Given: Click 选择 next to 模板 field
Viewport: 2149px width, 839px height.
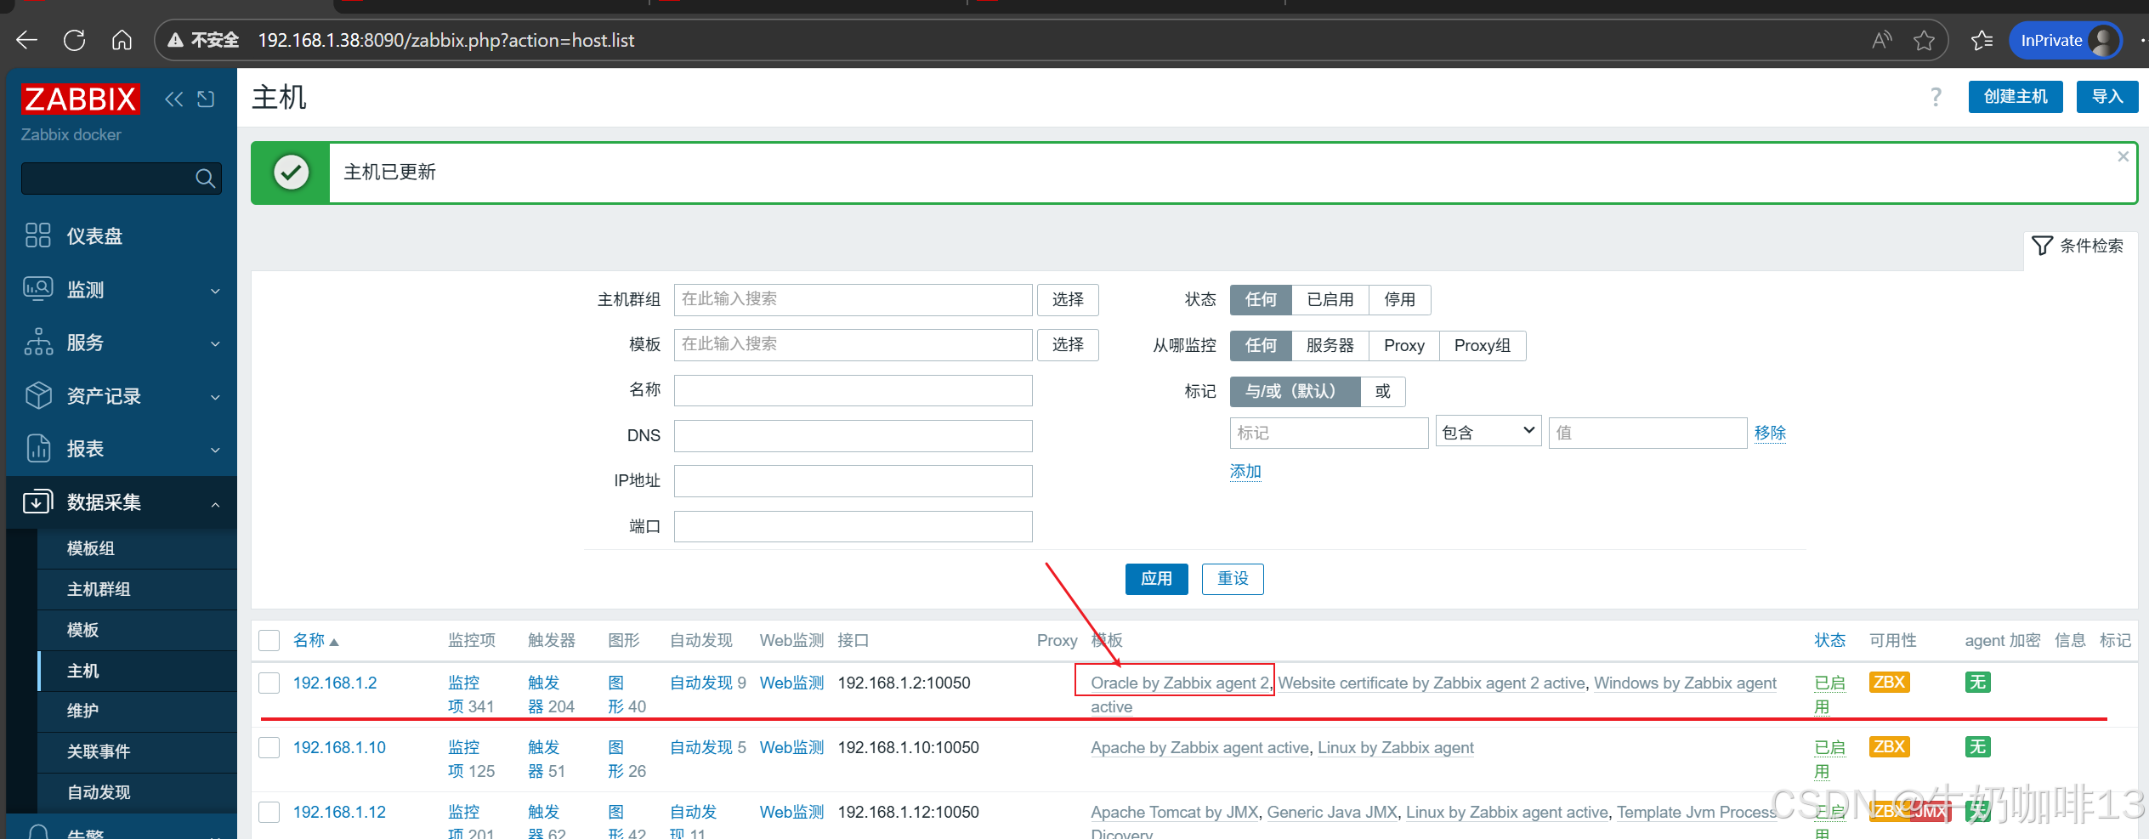Looking at the screenshot, I should click(1068, 344).
